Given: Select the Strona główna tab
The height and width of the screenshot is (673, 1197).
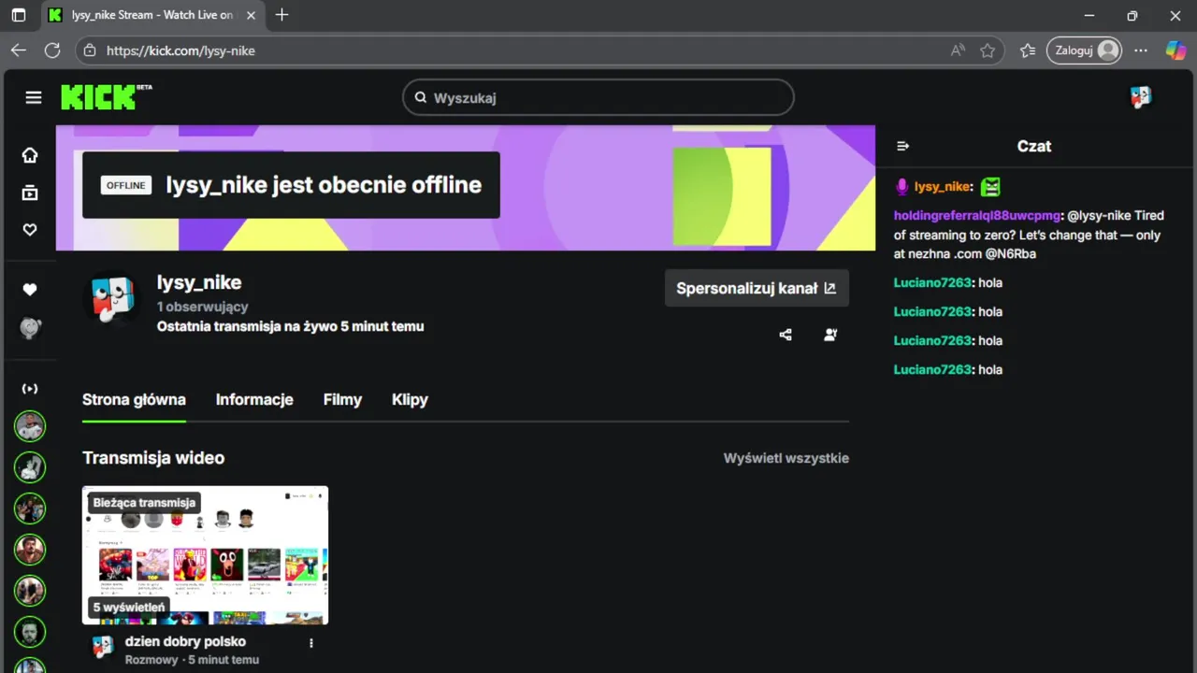Looking at the screenshot, I should (x=134, y=399).
